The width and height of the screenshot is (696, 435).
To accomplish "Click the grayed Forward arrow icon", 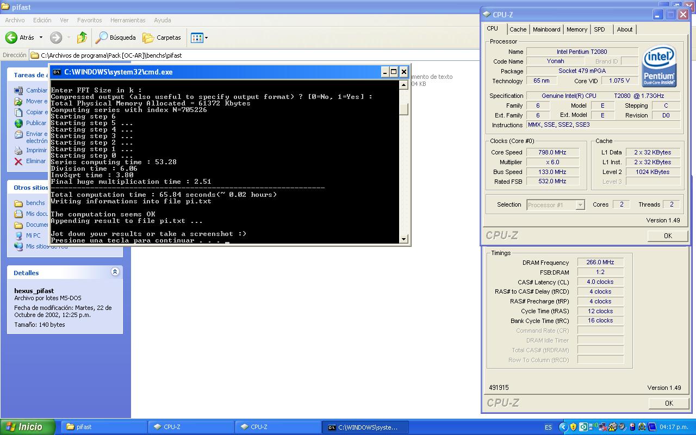I will [x=56, y=38].
